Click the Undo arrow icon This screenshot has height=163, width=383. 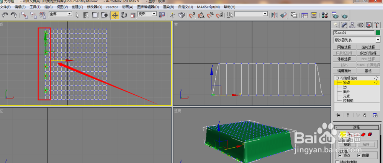coord(5,15)
